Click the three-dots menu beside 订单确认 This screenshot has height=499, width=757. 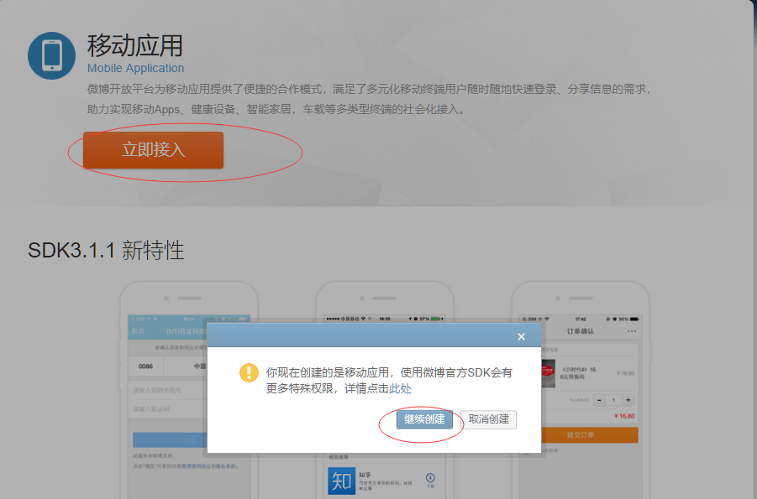coord(632,331)
